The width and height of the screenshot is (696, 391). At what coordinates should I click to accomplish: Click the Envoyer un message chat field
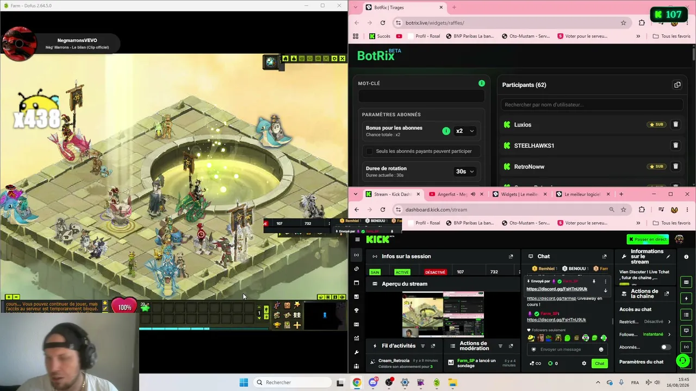[x=567, y=350]
